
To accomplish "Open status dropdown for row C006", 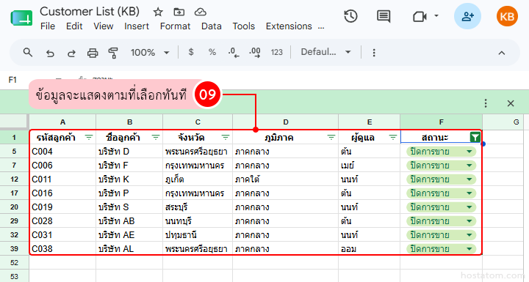I will point(469,166).
